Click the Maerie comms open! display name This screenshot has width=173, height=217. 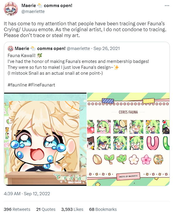pos(47,6)
